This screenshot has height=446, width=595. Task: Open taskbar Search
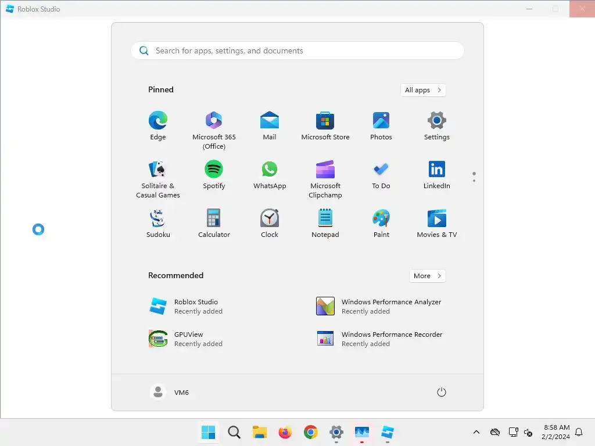[234, 432]
